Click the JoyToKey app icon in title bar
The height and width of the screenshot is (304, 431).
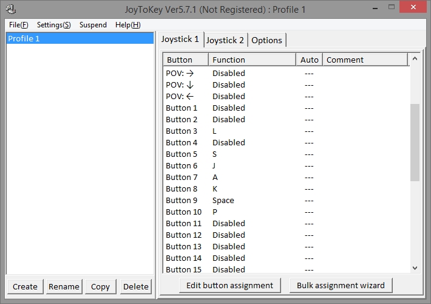[11, 9]
